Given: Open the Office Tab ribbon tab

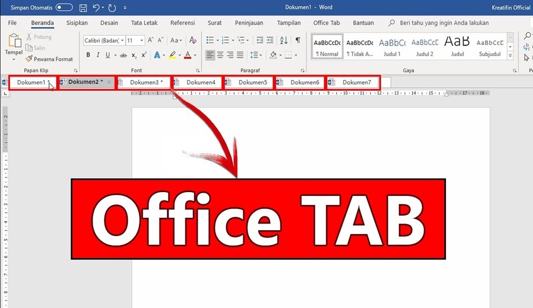Looking at the screenshot, I should point(327,23).
